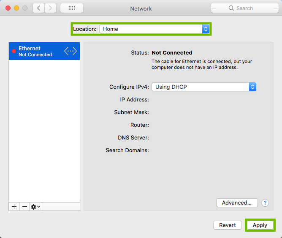
Task: Open Configure IPv4 dropdown showing Using DHCP
Action: (204, 87)
